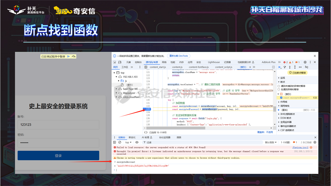Switch to the 网络 panel tab
331x186 pixels.
[x=164, y=62]
